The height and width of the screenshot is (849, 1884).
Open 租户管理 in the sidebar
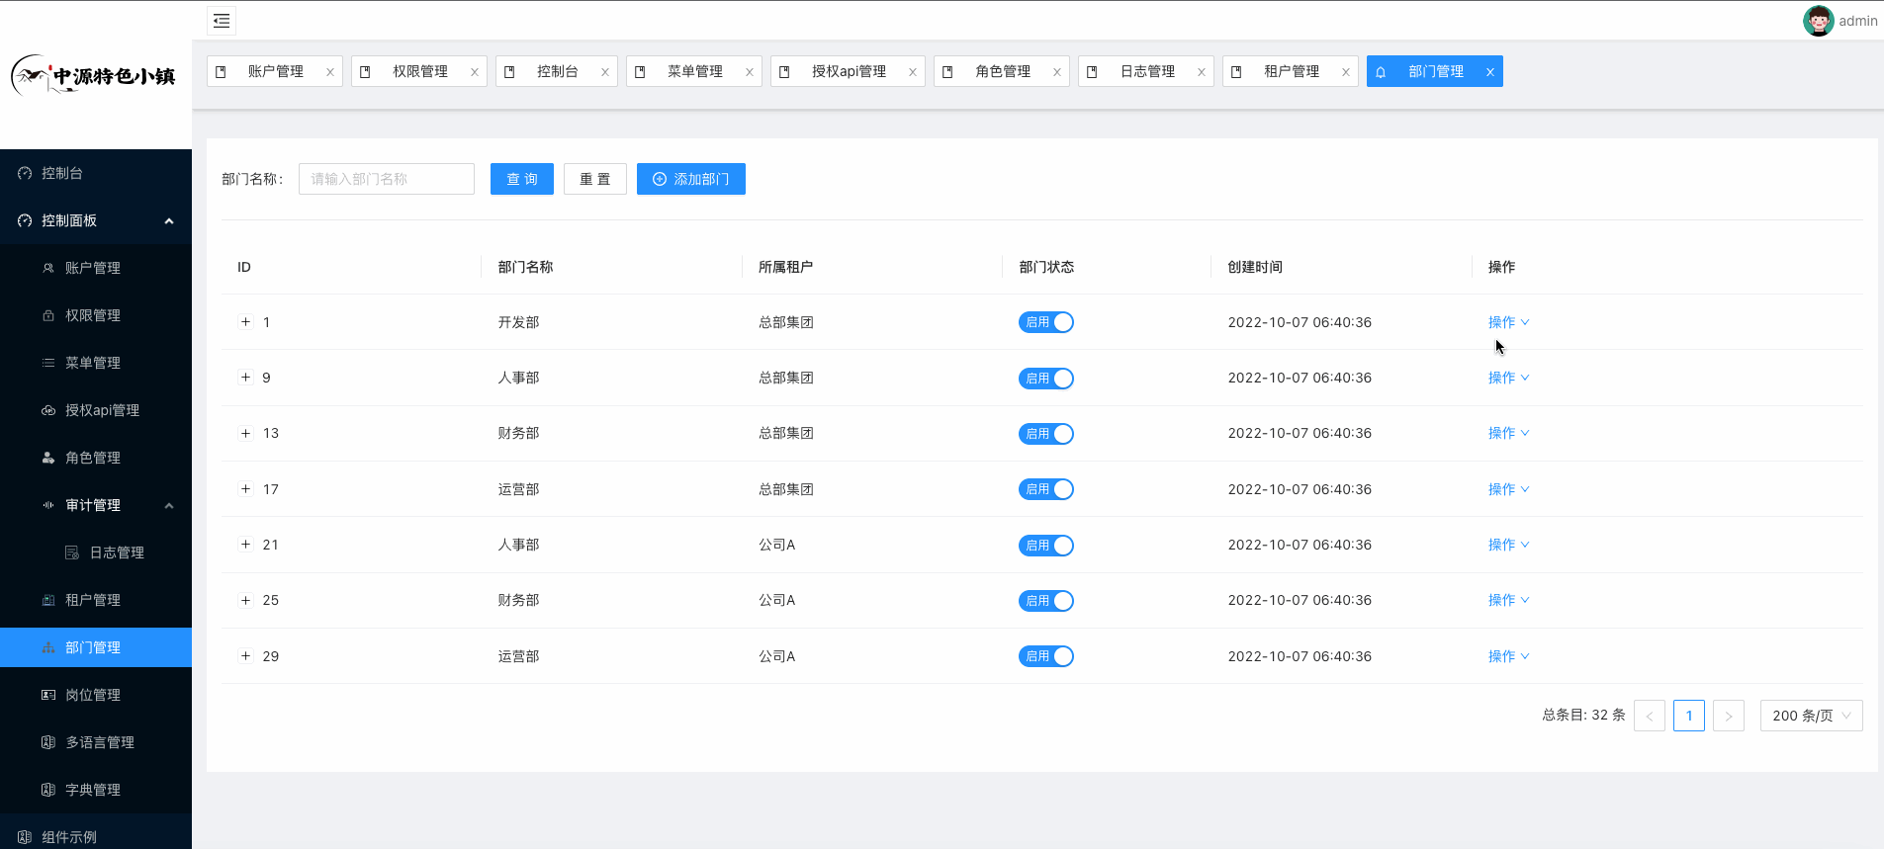coord(96,600)
